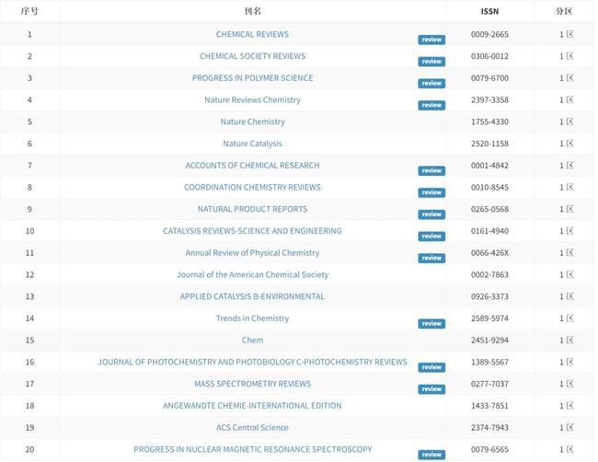Click the review badge next to CHEMICAL SOCIETY REVIEWS
Image resolution: width=598 pixels, height=462 pixels.
tap(431, 62)
